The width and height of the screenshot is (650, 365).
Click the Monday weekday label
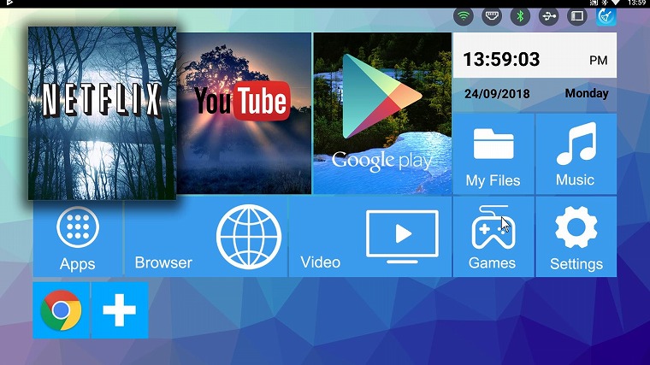pyautogui.click(x=587, y=93)
